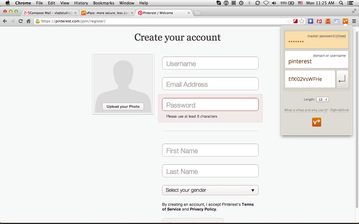The height and width of the screenshot is (224, 359).
Task: Open the Privacy Policy link
Action: click(203, 209)
